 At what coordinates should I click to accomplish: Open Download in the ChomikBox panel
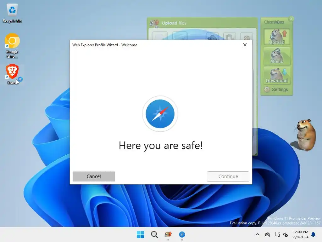(277, 75)
